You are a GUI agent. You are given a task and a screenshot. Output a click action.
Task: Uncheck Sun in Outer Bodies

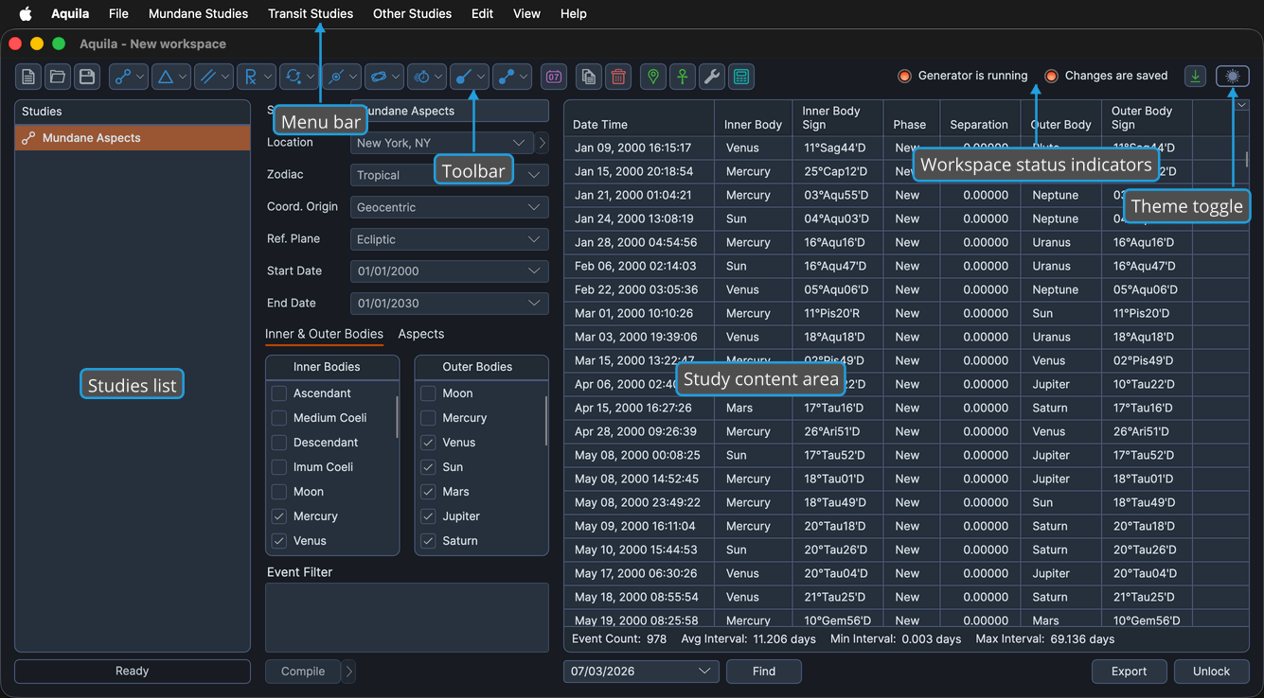pyautogui.click(x=429, y=467)
